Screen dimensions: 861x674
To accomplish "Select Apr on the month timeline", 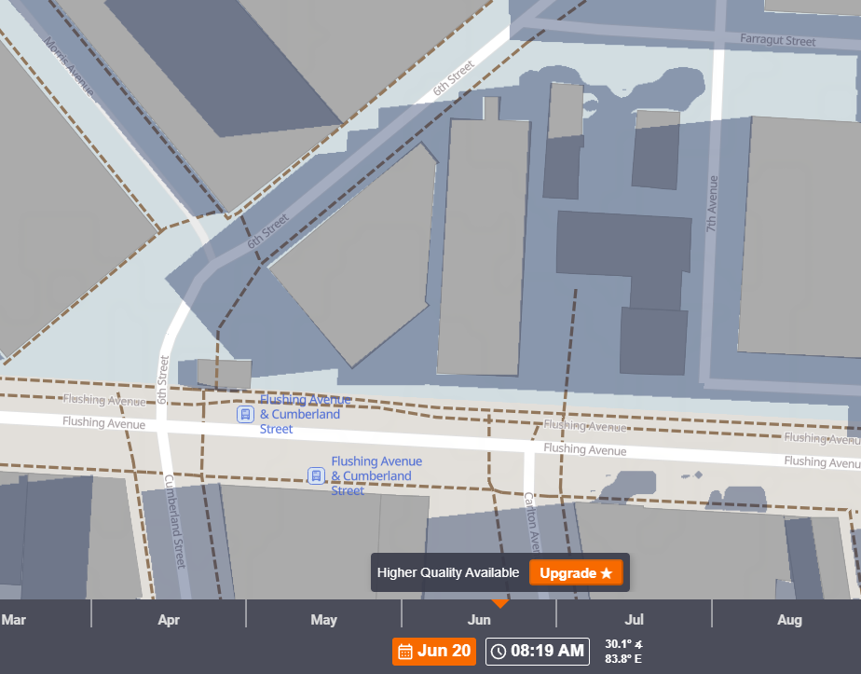I will coord(169,620).
